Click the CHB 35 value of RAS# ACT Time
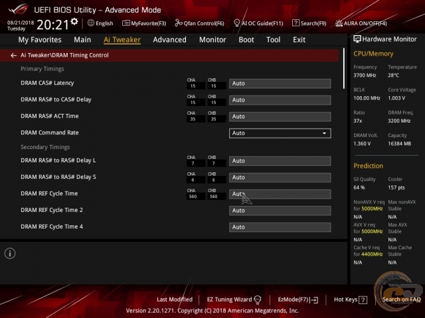 tap(214, 119)
